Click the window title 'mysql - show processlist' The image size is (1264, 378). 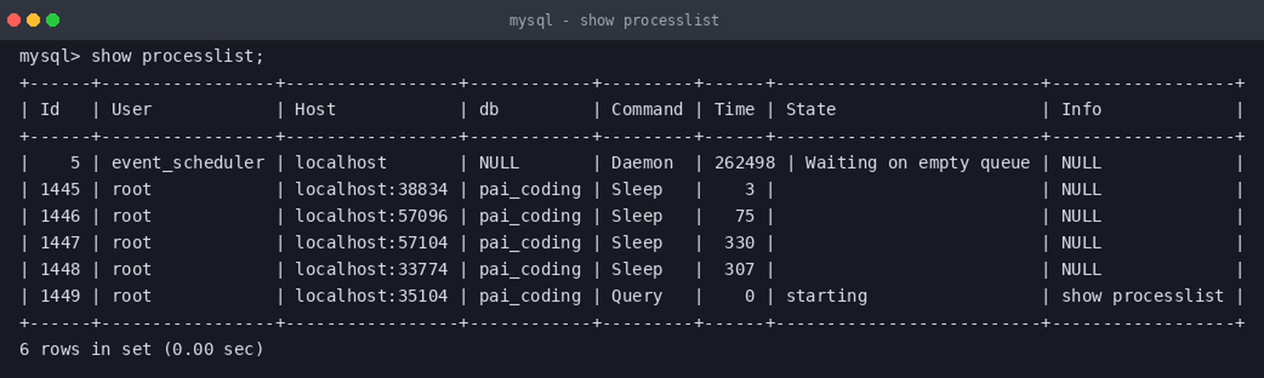(614, 21)
